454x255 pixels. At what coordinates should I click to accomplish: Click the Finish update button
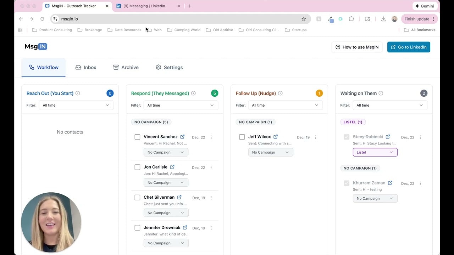(x=420, y=19)
